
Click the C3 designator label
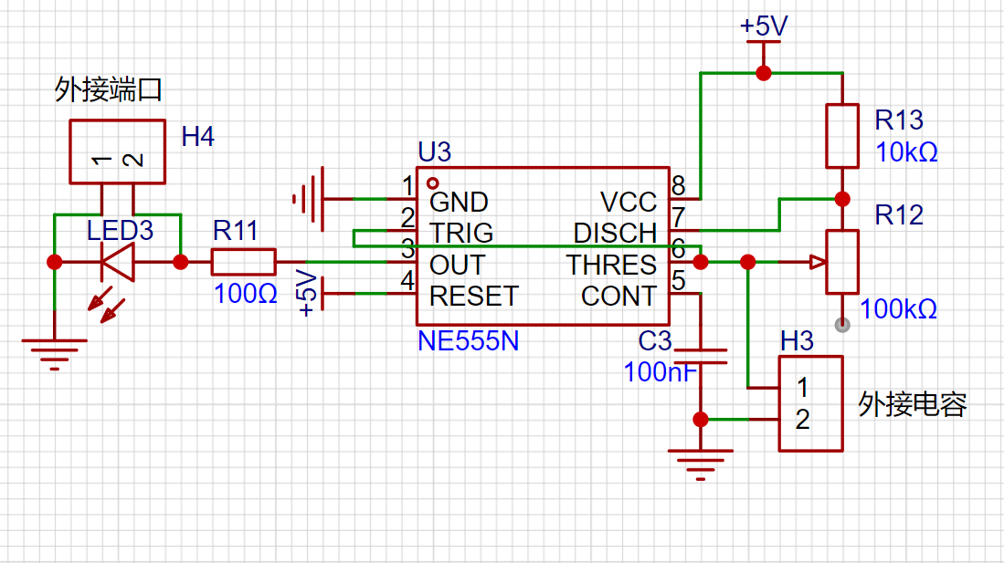click(x=654, y=341)
